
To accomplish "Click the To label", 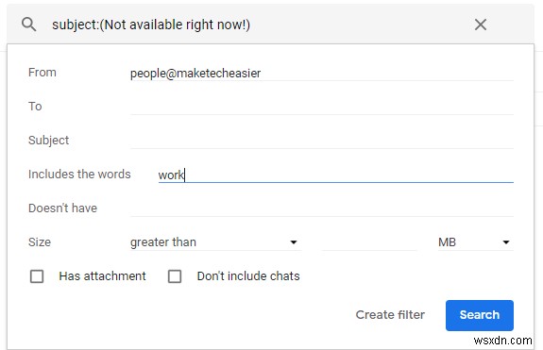I will pyautogui.click(x=35, y=107).
